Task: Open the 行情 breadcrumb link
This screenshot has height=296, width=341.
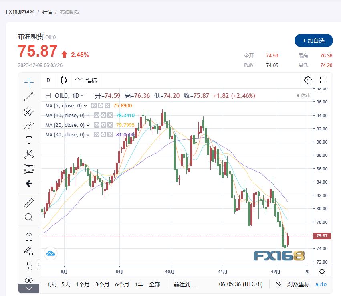Action: point(47,12)
